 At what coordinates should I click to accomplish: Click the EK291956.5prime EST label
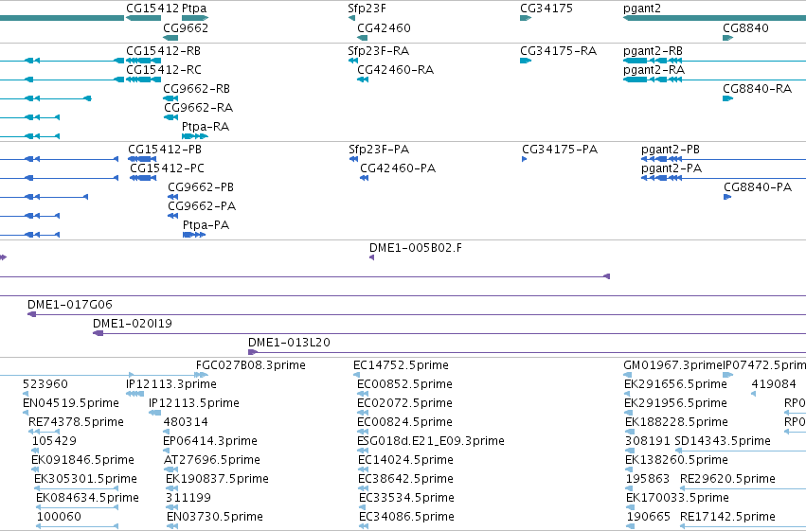click(676, 403)
